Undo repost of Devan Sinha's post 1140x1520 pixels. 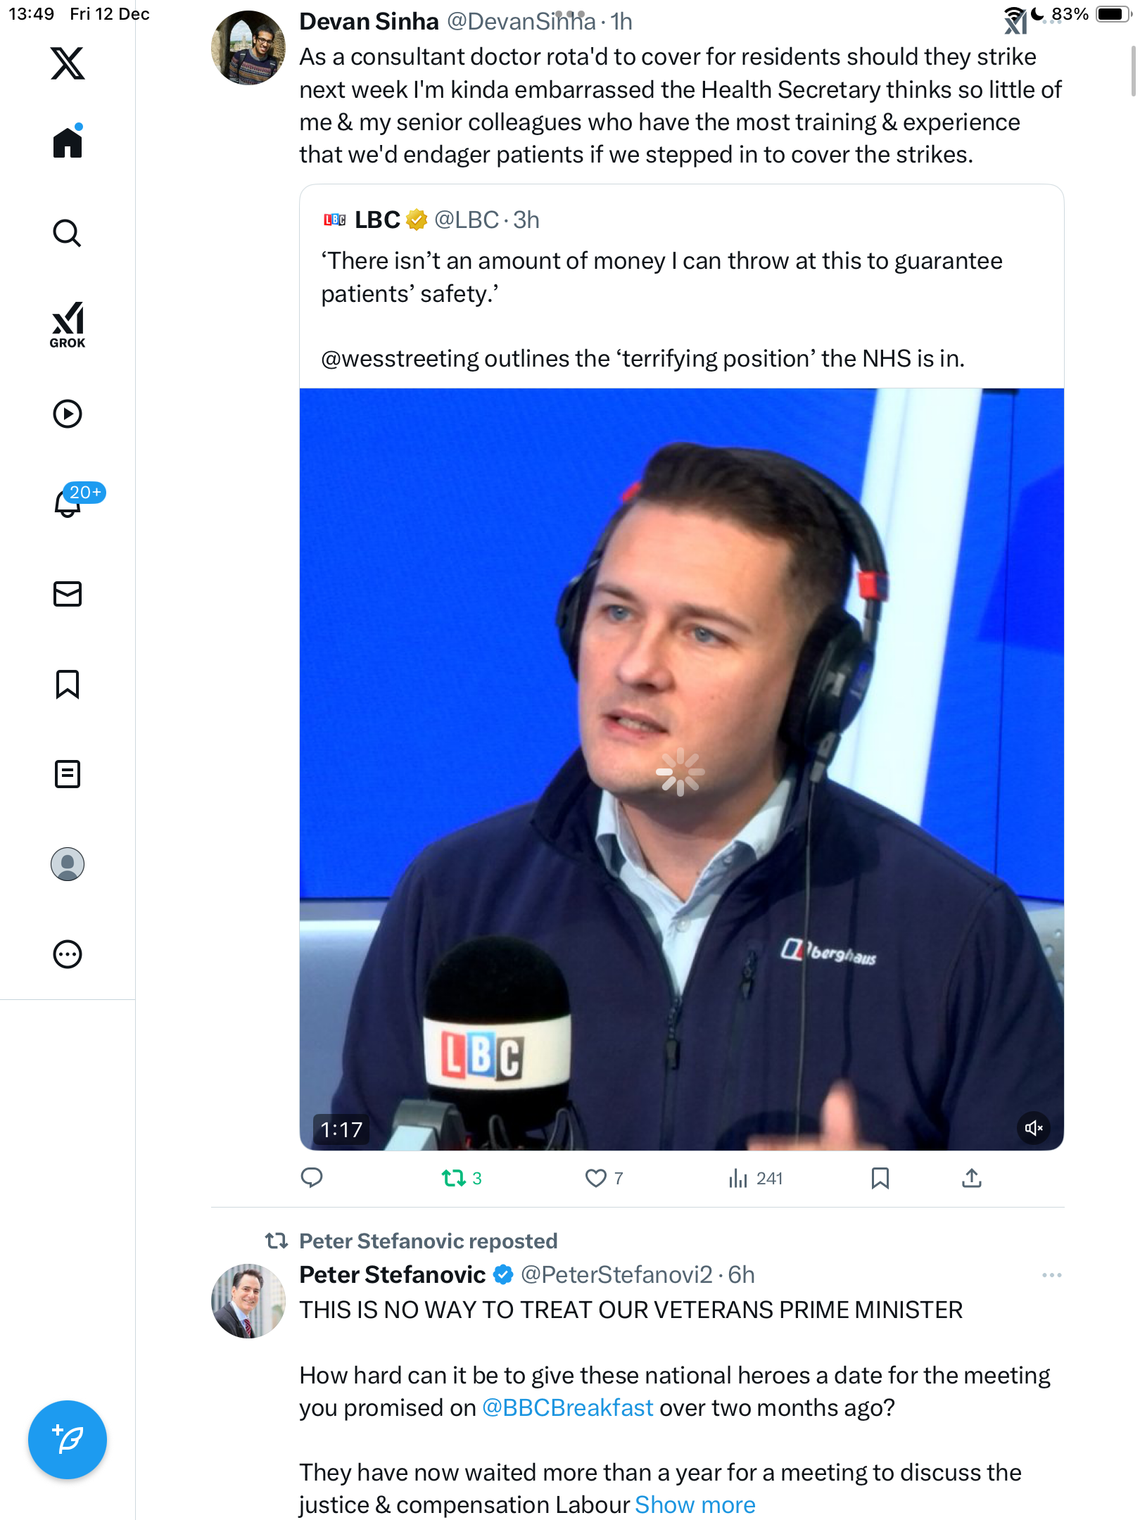(x=454, y=1178)
